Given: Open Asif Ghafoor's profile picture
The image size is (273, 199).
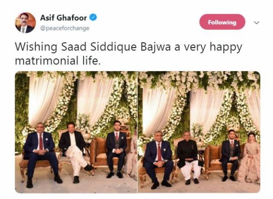Looking at the screenshot, I should coord(25,23).
